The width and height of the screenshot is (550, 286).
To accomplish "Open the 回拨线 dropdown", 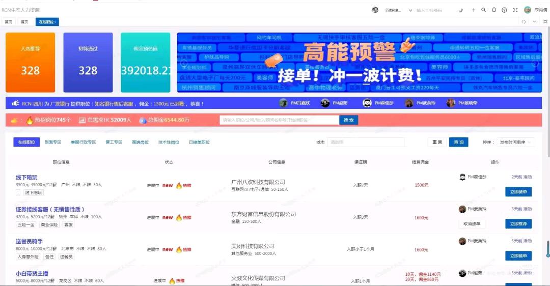I will pos(399,11).
